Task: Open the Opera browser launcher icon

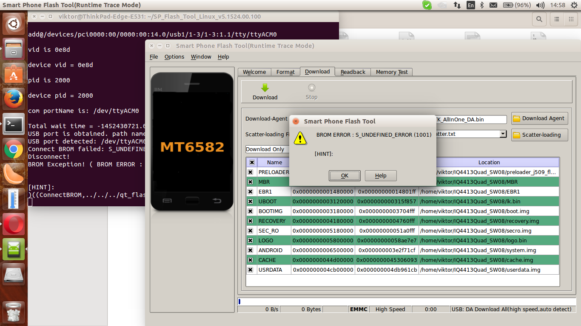Action: point(14,224)
